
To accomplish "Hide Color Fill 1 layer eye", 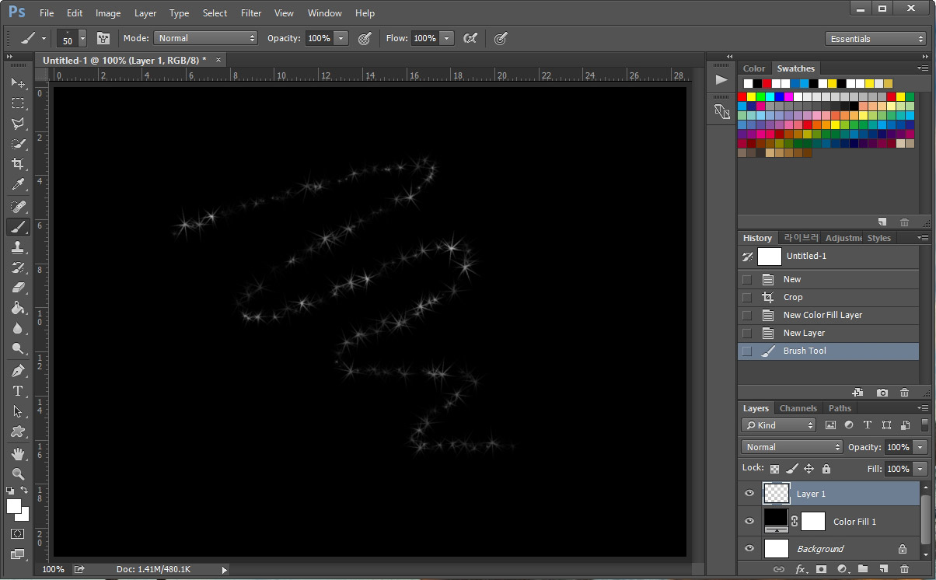I will (x=749, y=521).
